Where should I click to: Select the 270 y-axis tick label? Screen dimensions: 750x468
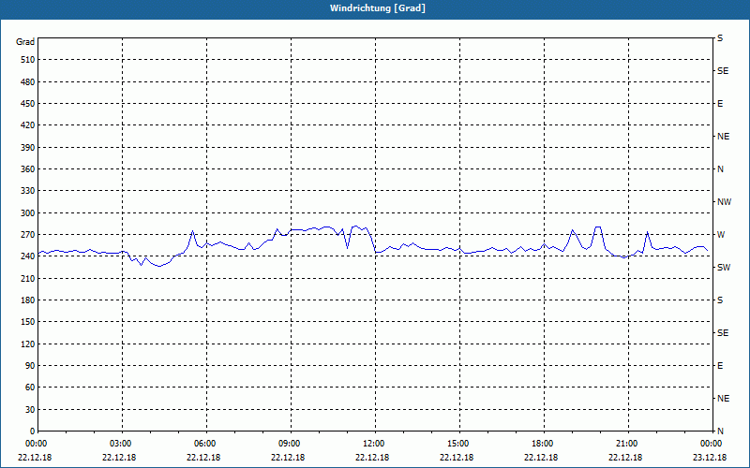(x=28, y=235)
